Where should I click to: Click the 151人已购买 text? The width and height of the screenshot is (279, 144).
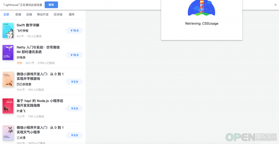coord(35,36)
